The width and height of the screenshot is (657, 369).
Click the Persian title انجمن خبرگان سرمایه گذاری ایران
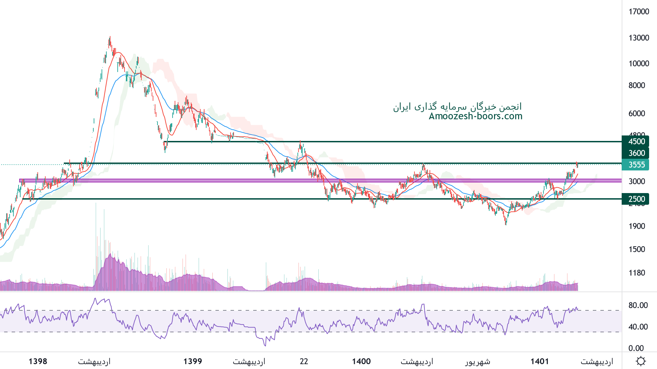pyautogui.click(x=457, y=107)
